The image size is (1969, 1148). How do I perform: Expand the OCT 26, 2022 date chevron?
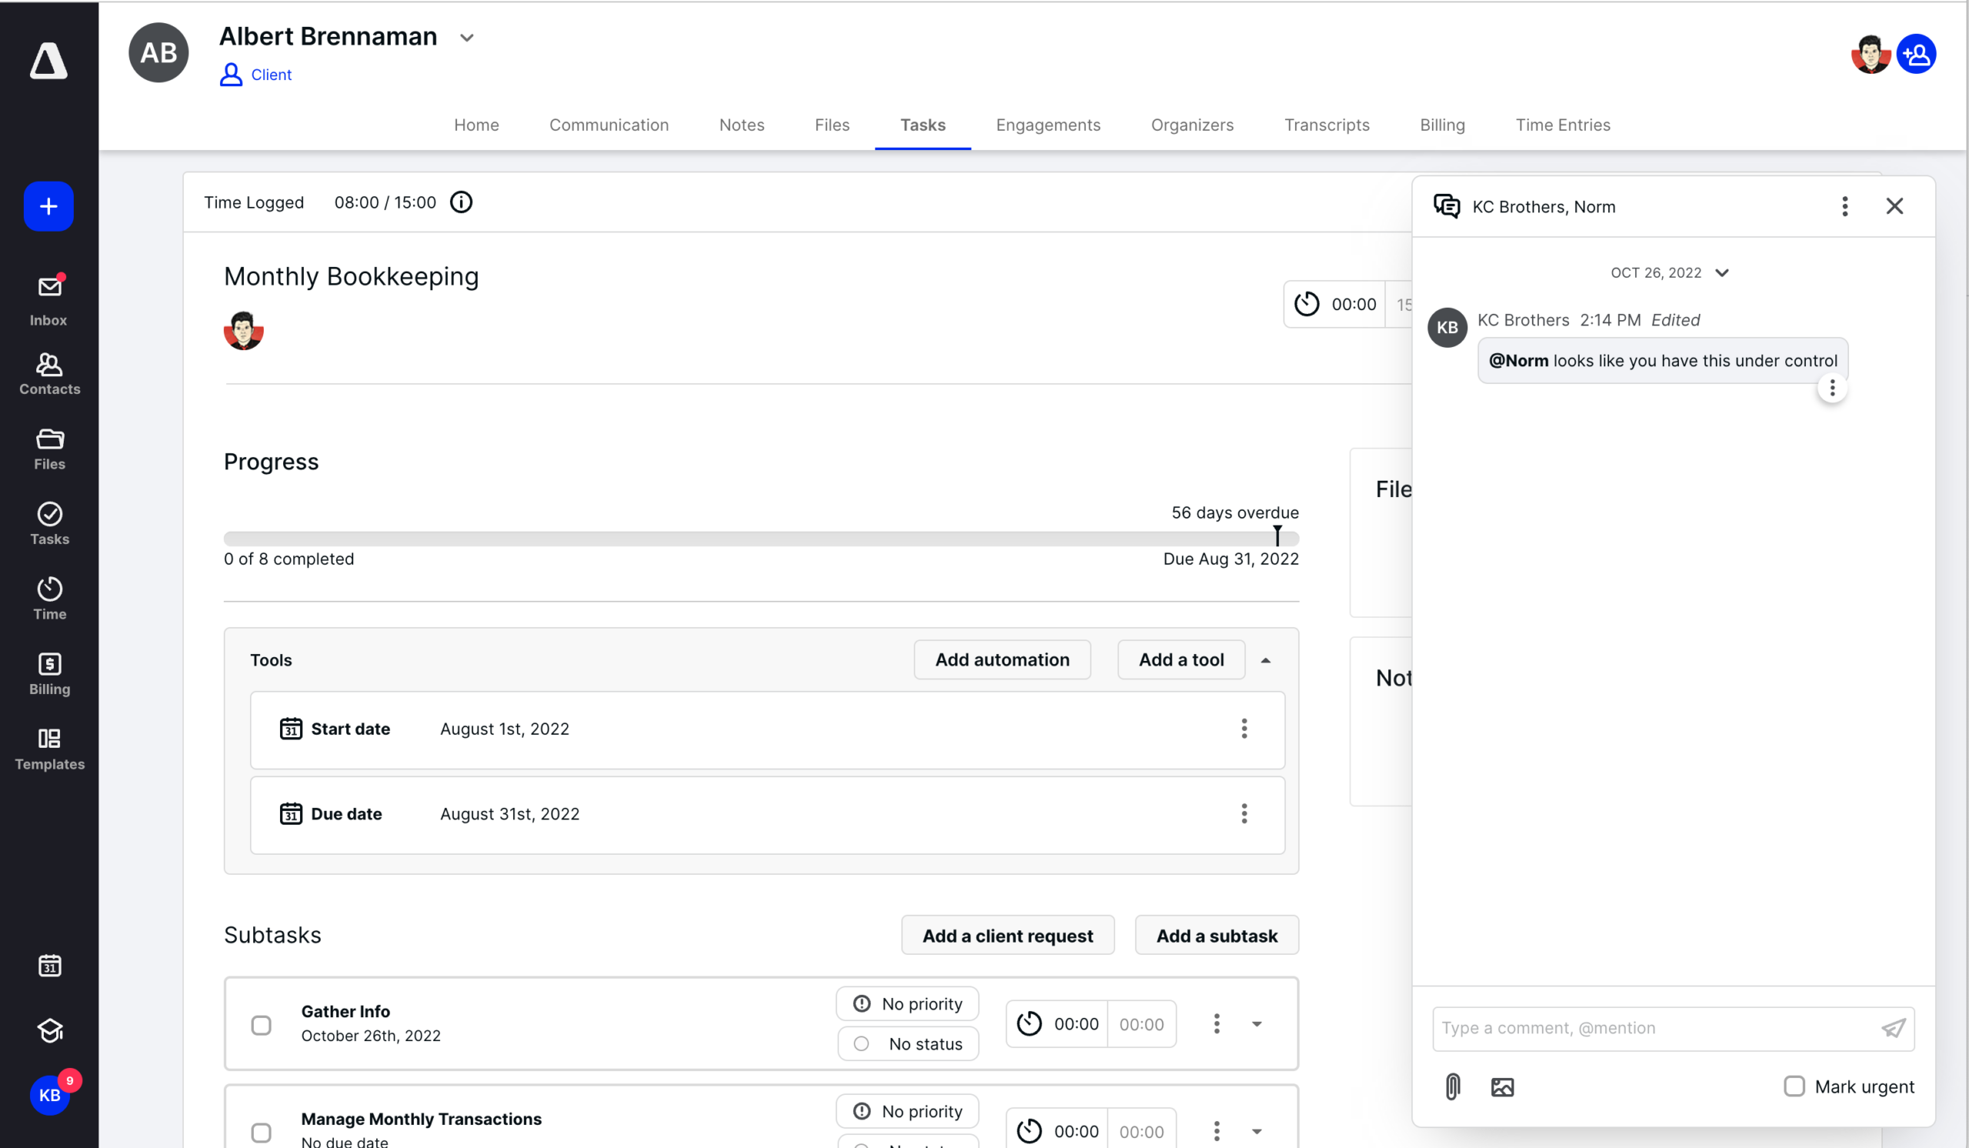coord(1722,272)
